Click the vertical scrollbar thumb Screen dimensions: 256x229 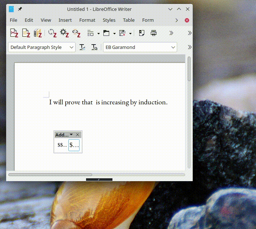coord(189,69)
